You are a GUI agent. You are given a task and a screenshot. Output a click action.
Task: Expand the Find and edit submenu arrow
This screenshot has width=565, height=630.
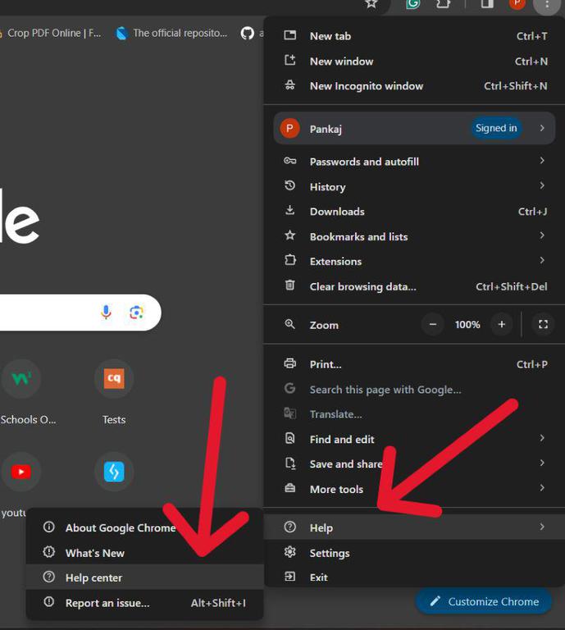coord(542,438)
